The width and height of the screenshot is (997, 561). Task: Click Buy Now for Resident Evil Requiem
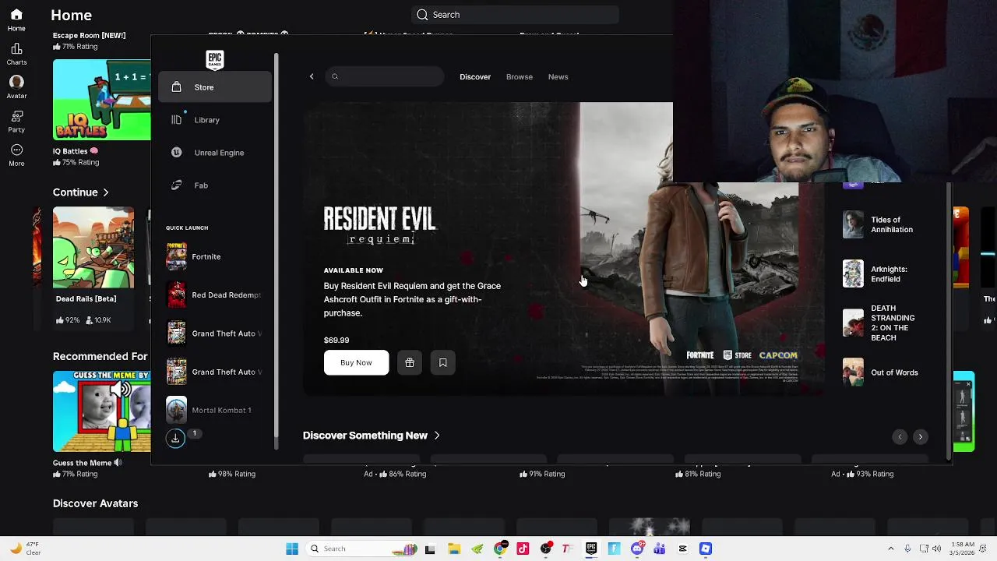click(x=356, y=362)
